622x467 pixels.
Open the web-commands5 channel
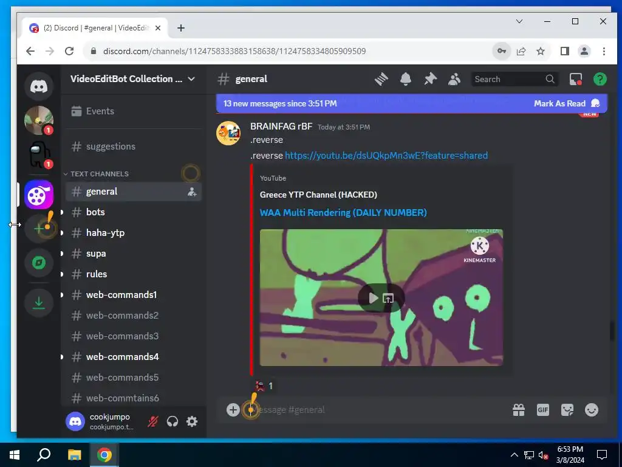133,377
